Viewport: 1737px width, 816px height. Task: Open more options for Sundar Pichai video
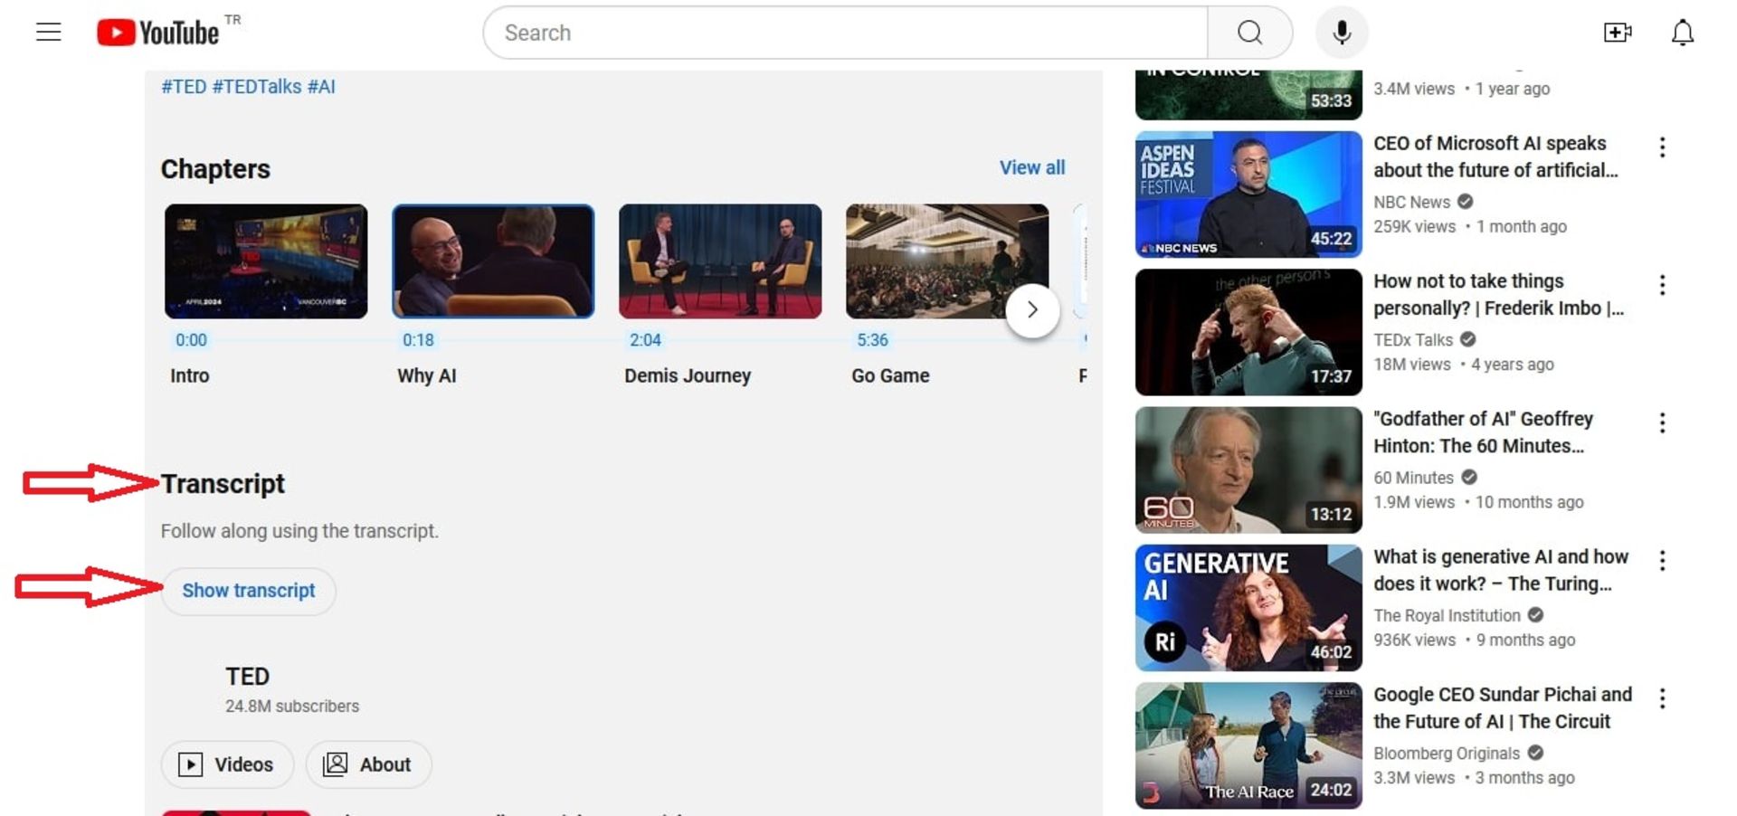[x=1662, y=697]
